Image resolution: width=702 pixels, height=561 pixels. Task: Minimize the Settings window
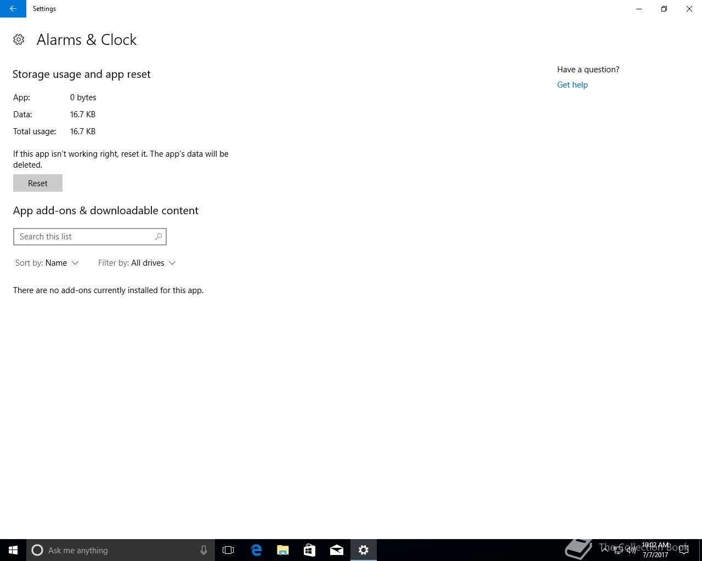[639, 9]
